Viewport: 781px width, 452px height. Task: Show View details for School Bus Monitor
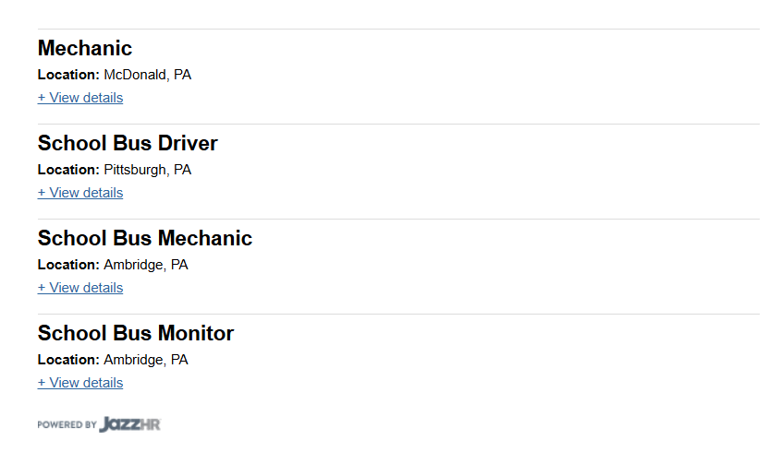pos(80,383)
